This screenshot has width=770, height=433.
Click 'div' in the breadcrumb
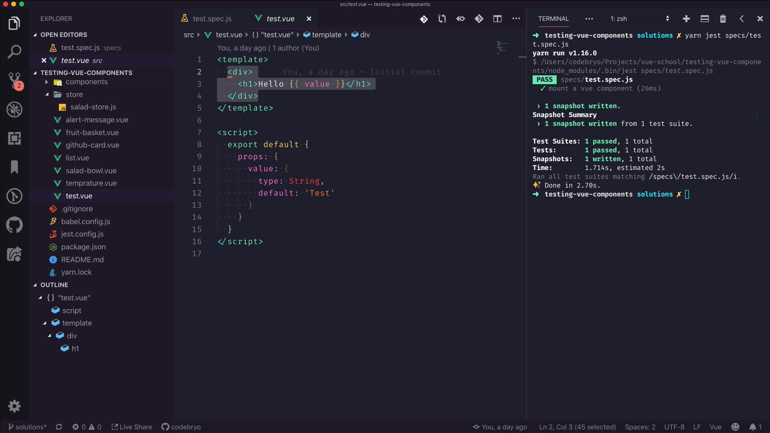pyautogui.click(x=365, y=35)
